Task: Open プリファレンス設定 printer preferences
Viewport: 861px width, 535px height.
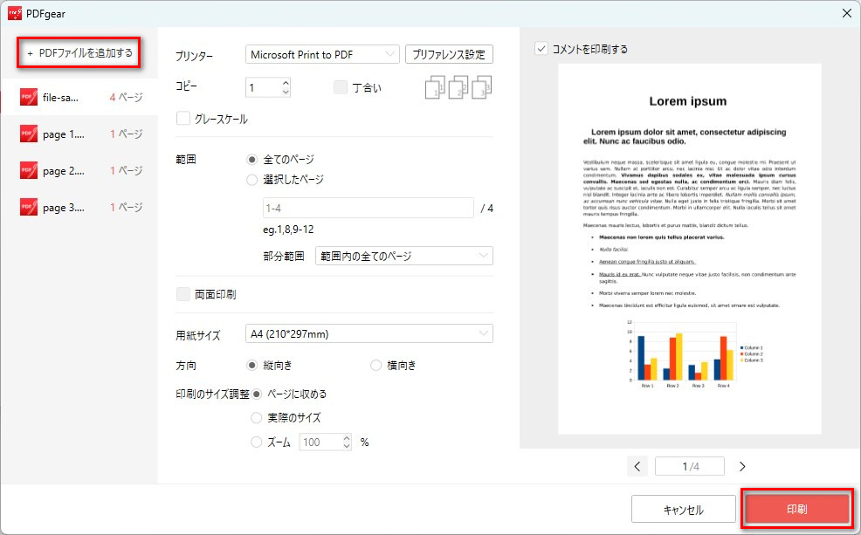Action: coord(449,54)
